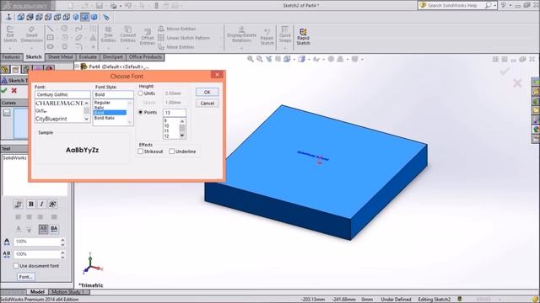Screen dimensions: 540x303
Task: Click the Offset Entities icon
Action: click(x=147, y=37)
